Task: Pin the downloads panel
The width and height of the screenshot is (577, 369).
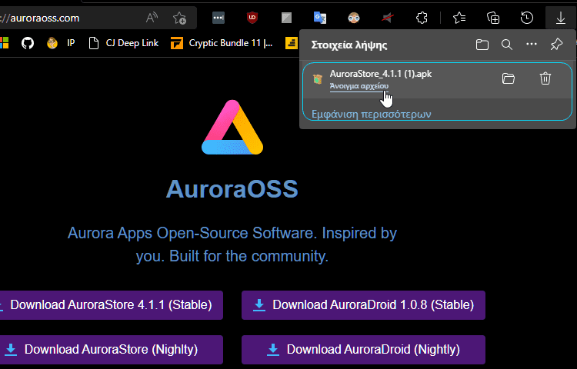Action: pyautogui.click(x=556, y=45)
